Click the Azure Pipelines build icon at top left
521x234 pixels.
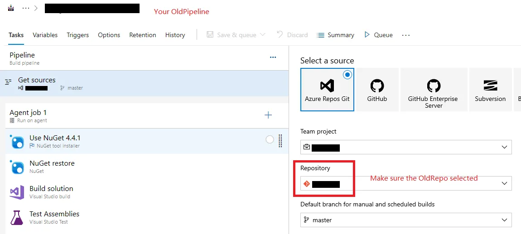pyautogui.click(x=10, y=8)
